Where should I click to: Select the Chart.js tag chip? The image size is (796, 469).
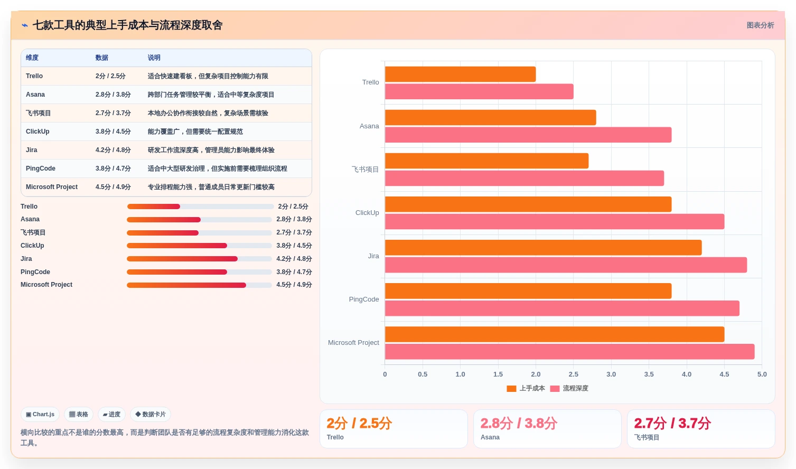[x=40, y=415]
